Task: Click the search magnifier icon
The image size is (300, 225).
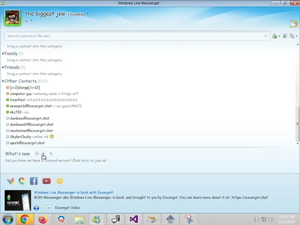Action: click(265, 36)
